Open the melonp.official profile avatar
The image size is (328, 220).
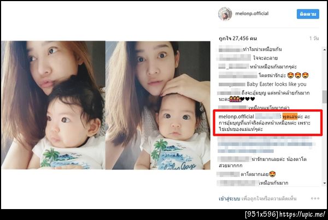tap(225, 14)
